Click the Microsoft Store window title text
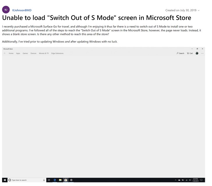Screen dimensions: 212x186 pyautogui.click(x=8, y=49)
